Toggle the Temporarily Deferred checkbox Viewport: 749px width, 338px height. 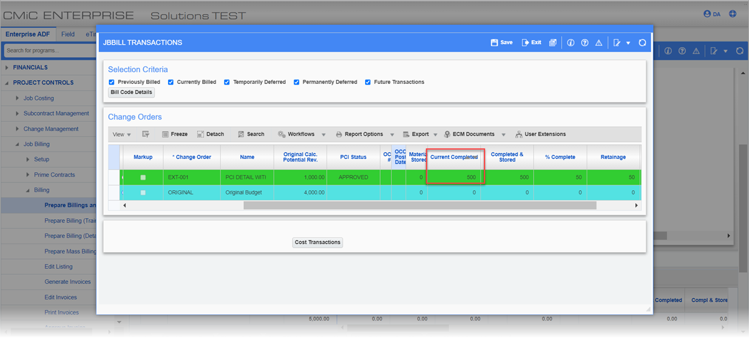tap(227, 82)
